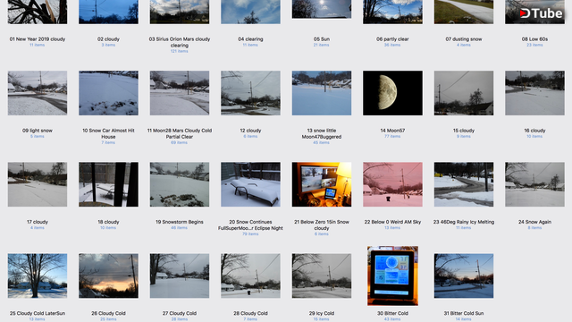
Task: Click the '09 light snow' title text
Action: (x=38, y=131)
